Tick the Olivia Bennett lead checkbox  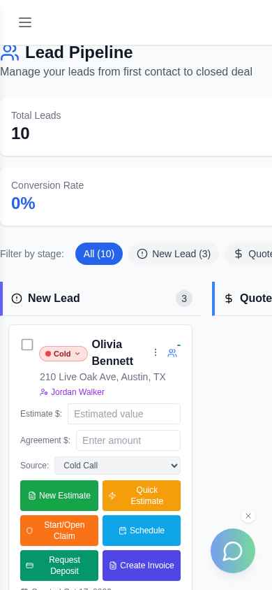[x=27, y=345]
